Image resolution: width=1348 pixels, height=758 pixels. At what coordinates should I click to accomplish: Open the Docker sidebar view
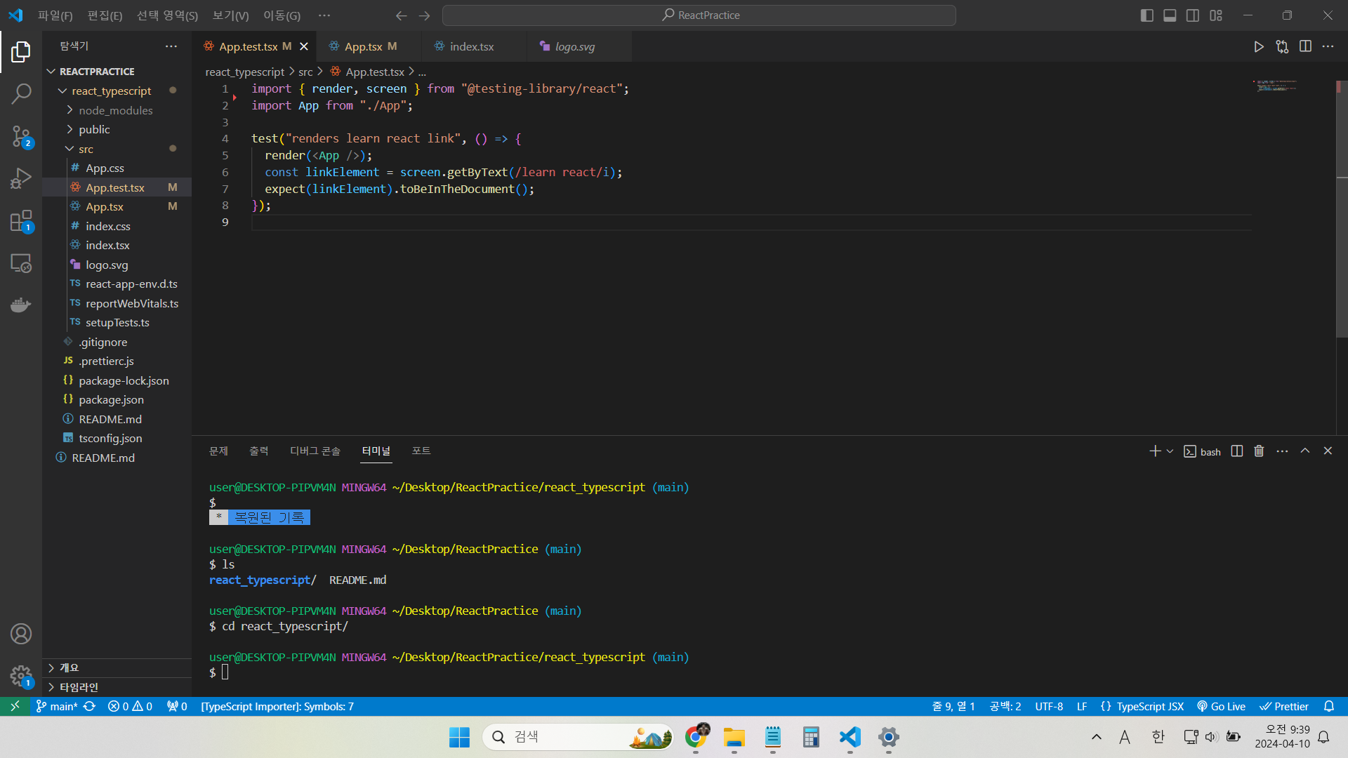pos(21,305)
